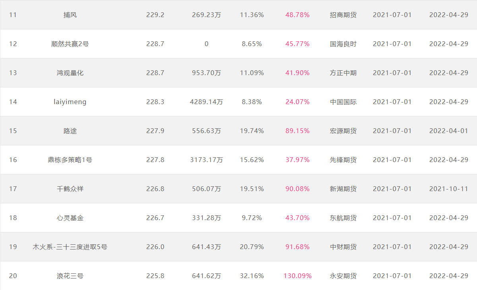477x290 pixels.
Task: Click the 国海良时 broker cell
Action: coord(343,44)
